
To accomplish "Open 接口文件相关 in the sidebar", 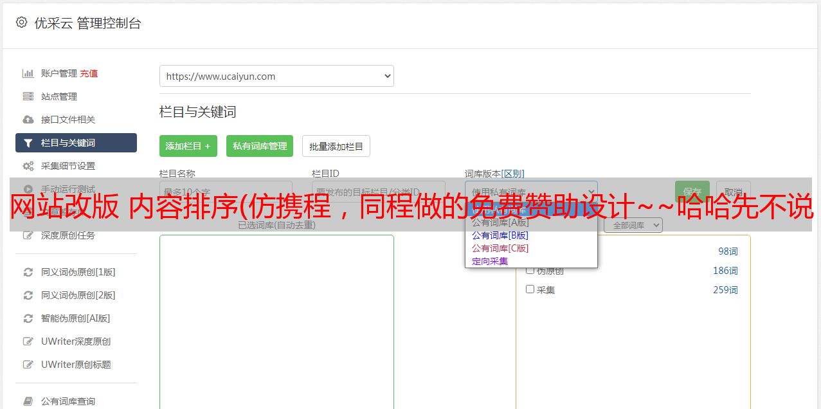I will (x=68, y=120).
